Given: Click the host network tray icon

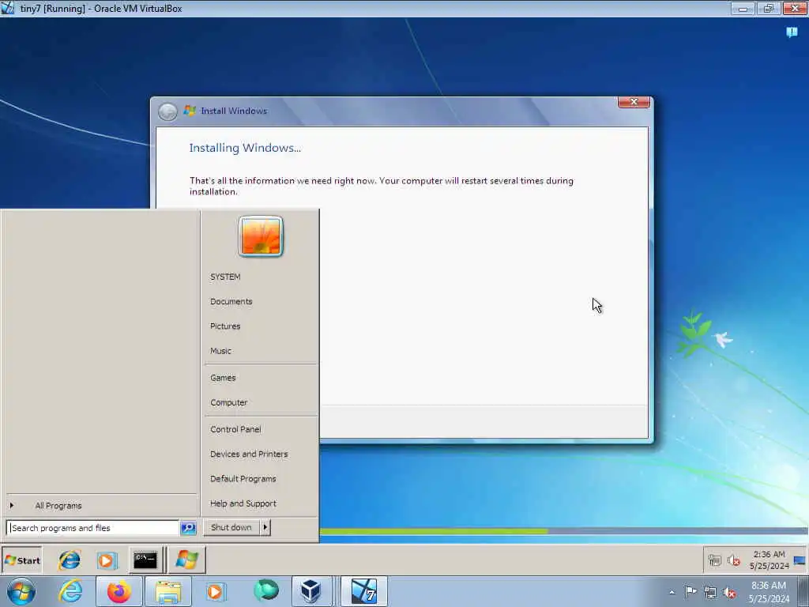Looking at the screenshot, I should 710,592.
